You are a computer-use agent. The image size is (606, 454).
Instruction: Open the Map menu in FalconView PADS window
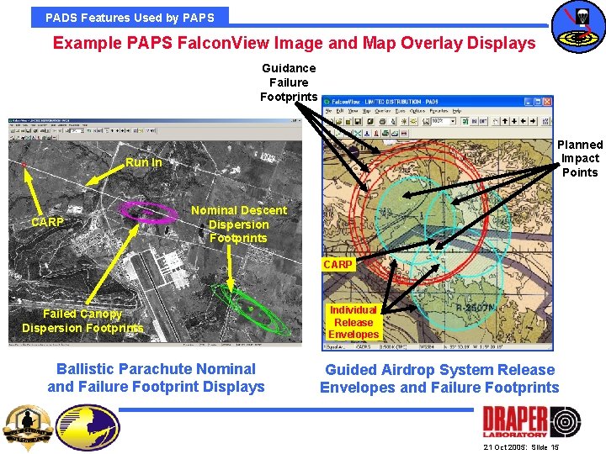(366, 111)
